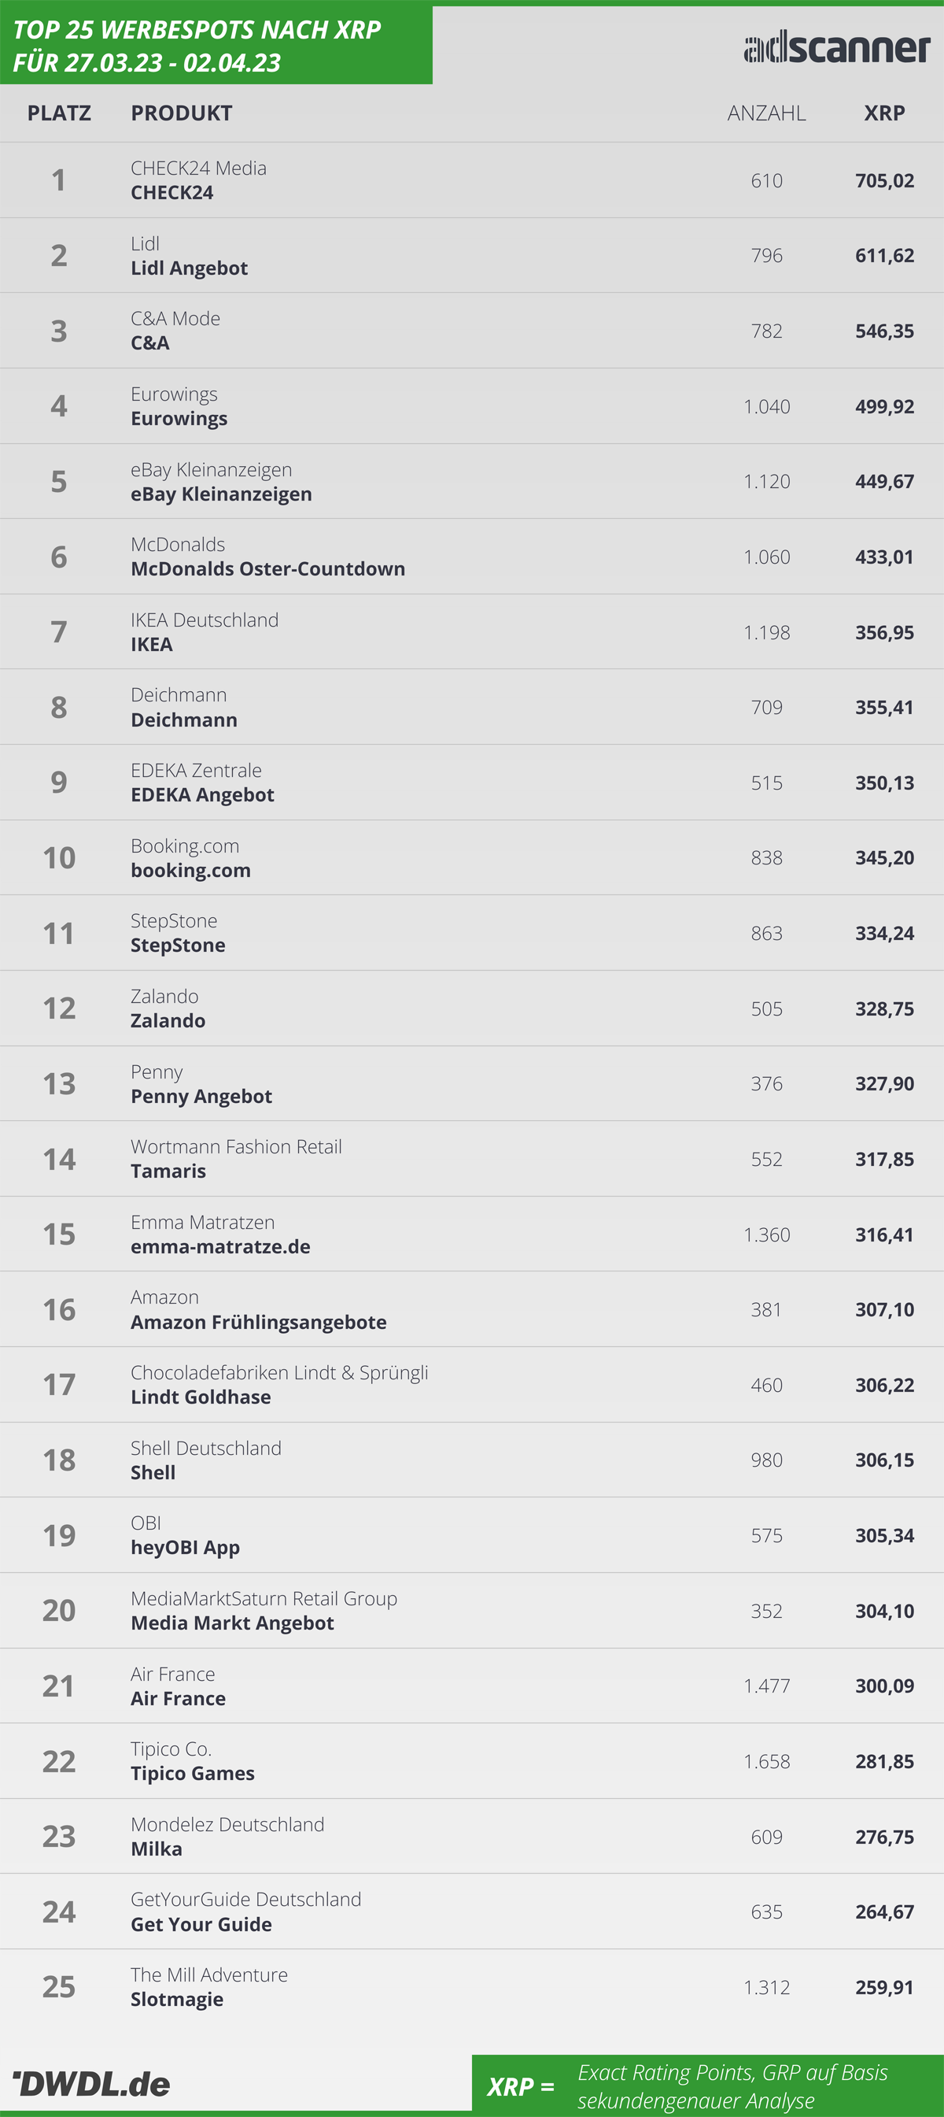The width and height of the screenshot is (944, 2117).
Task: Click the green title banner
Action: 216,44
